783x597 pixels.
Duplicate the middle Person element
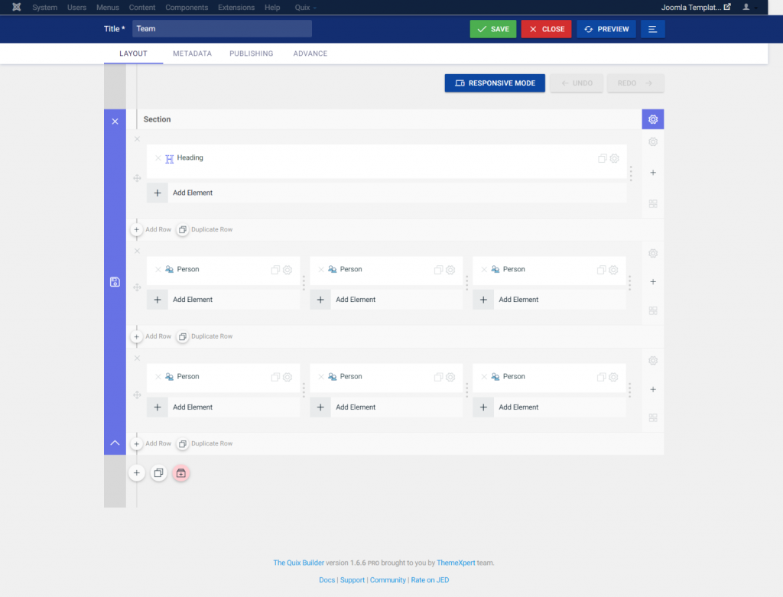coord(438,270)
